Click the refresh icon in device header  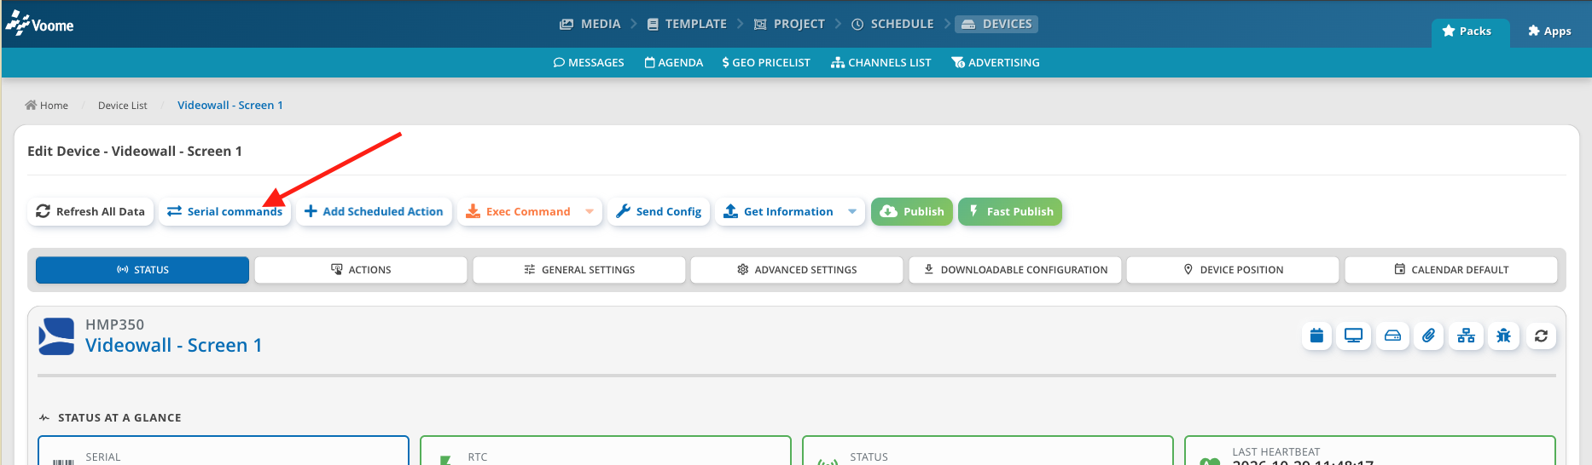click(x=1541, y=336)
